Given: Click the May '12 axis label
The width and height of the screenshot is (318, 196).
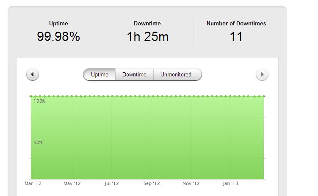Looking at the screenshot, I should 72,183.
